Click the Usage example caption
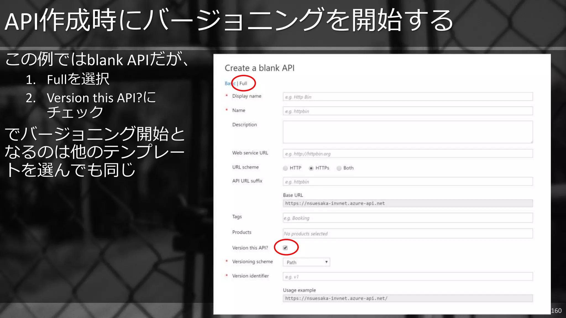The image size is (566, 318). (299, 290)
